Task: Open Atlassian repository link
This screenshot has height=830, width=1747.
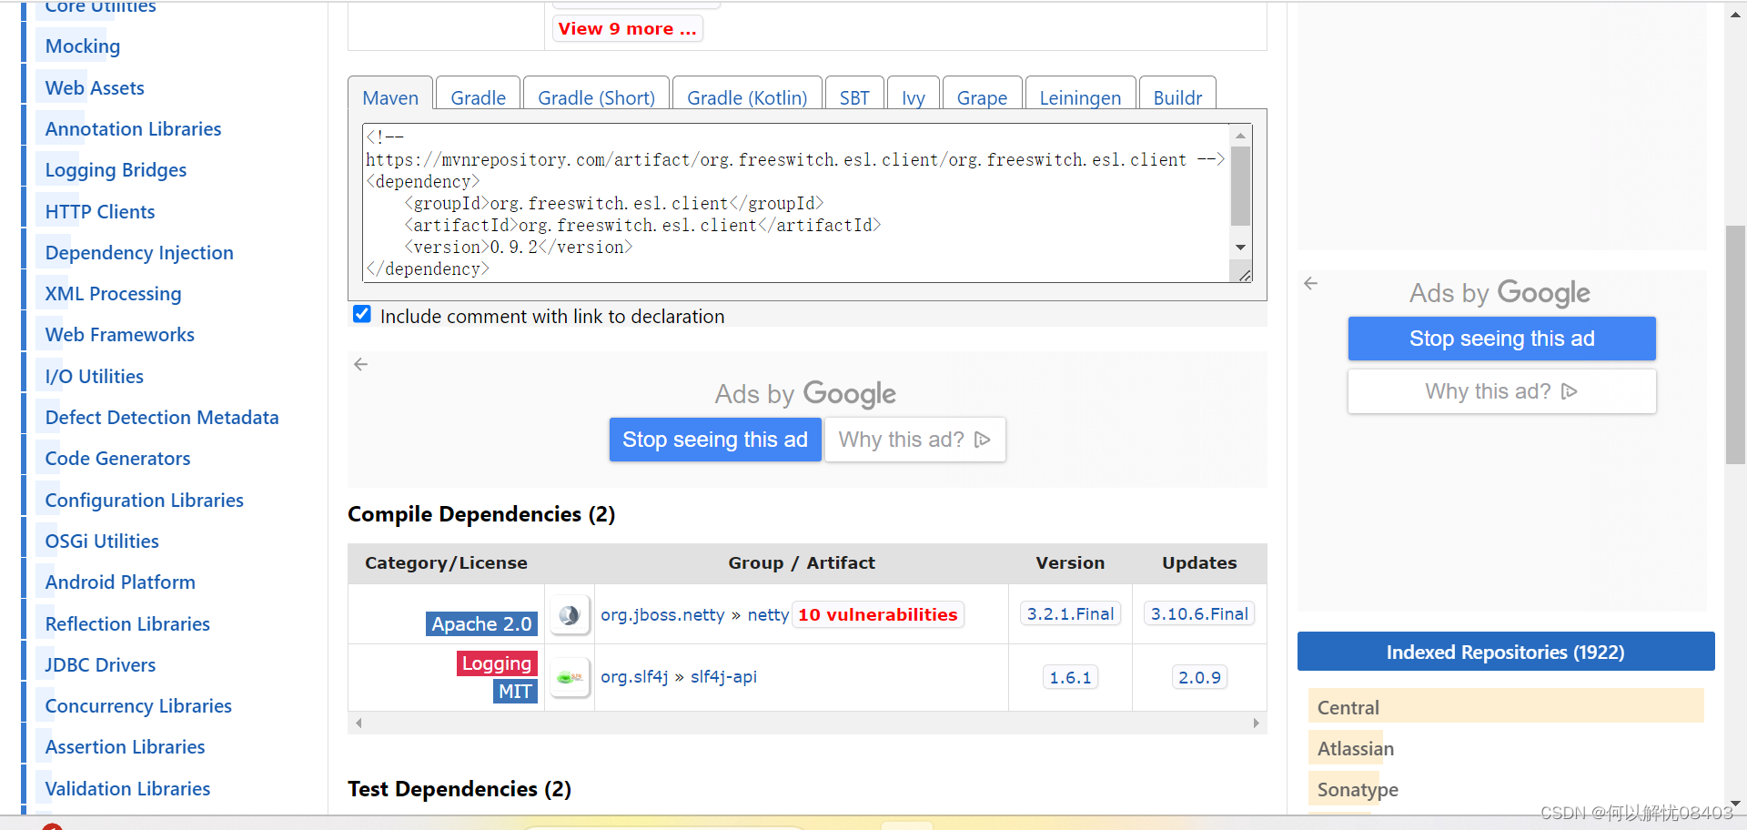Action: [x=1356, y=749]
